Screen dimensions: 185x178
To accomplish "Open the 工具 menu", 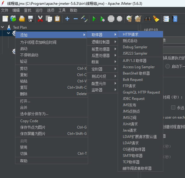I will [x=62, y=10].
